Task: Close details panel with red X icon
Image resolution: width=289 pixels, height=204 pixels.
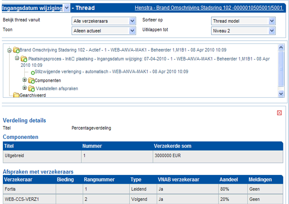Action: 279,113
